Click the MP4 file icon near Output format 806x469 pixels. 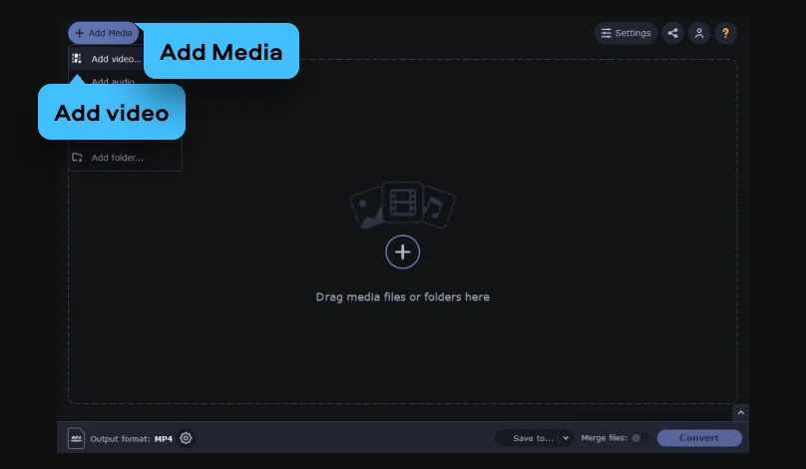76,438
